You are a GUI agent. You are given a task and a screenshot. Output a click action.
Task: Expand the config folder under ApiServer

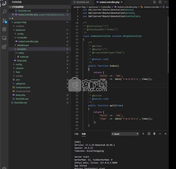tap(40, 34)
